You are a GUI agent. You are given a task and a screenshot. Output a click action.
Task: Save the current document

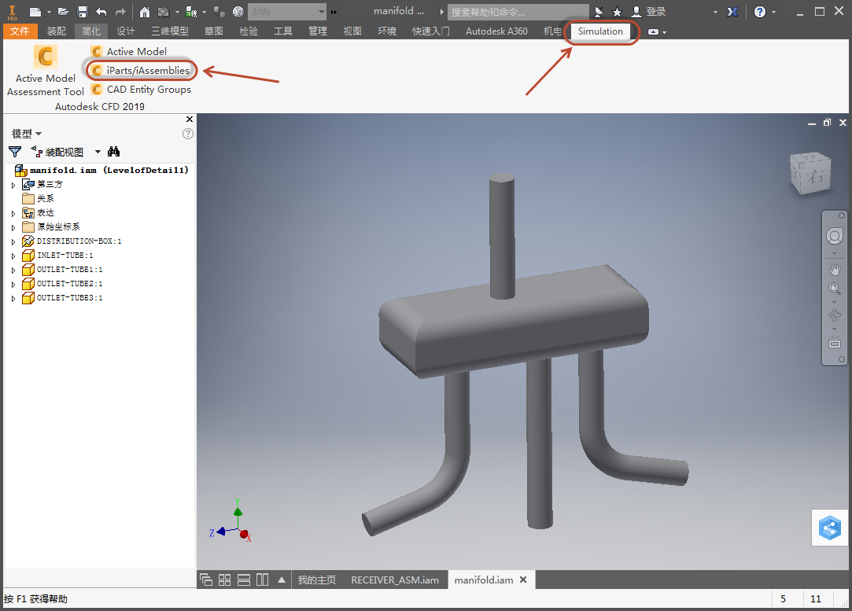pos(83,12)
